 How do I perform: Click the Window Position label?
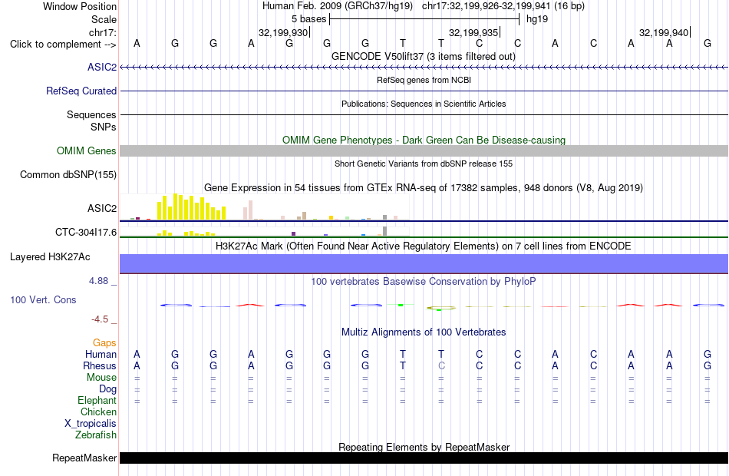coord(80,6)
